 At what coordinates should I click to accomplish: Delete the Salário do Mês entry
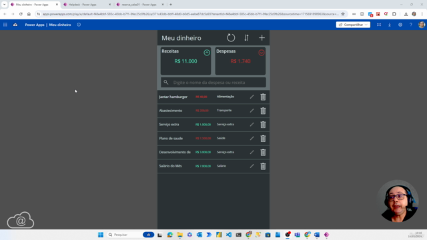coord(263,166)
